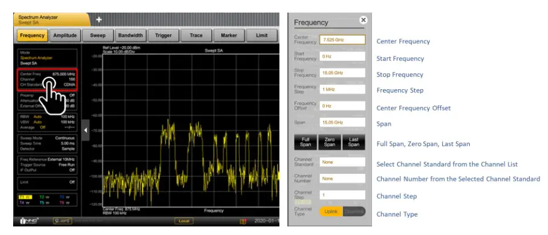Add a new measurement tab with plus icon

click(x=99, y=20)
